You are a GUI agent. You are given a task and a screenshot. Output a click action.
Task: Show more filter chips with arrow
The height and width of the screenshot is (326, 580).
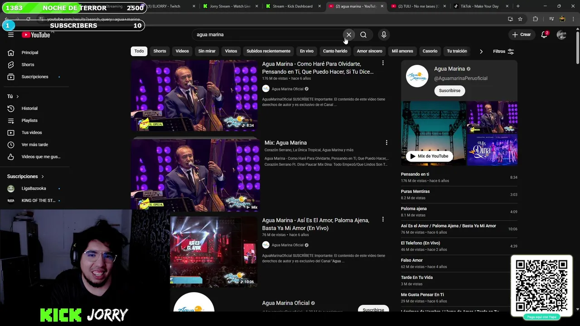point(481,51)
